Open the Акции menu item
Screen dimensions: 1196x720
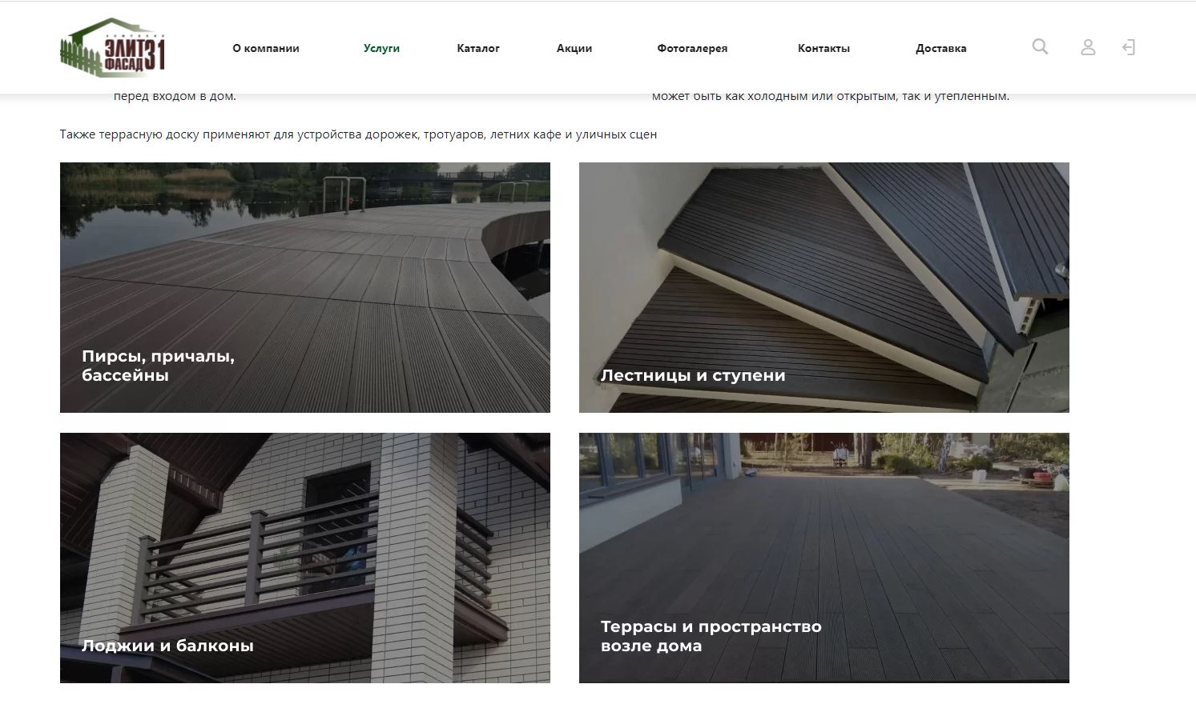[574, 48]
